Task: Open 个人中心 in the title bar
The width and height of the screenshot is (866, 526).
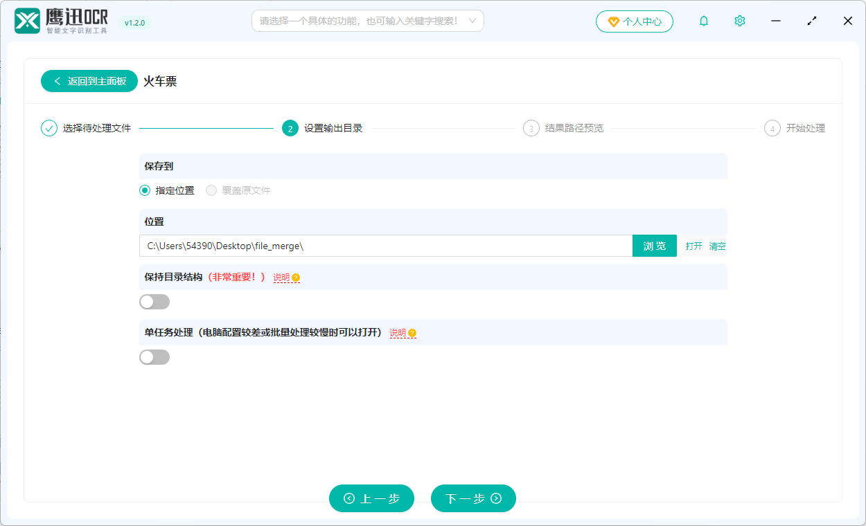Action: pos(635,21)
